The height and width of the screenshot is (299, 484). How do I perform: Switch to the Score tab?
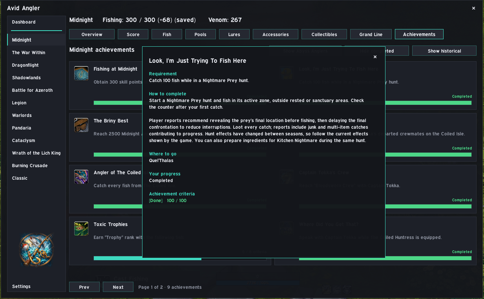pyautogui.click(x=133, y=35)
